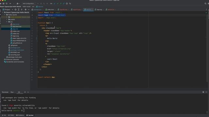Click the Rollback undo arrow icon

(x=70, y=4)
